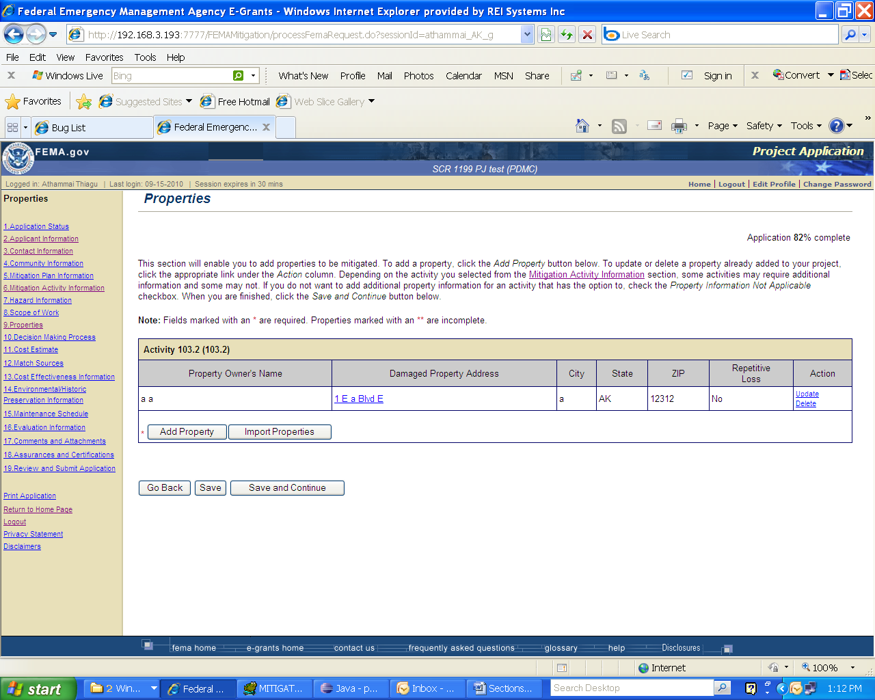This screenshot has width=875, height=700.
Task: Expand the Page dropdown menu
Action: (723, 126)
